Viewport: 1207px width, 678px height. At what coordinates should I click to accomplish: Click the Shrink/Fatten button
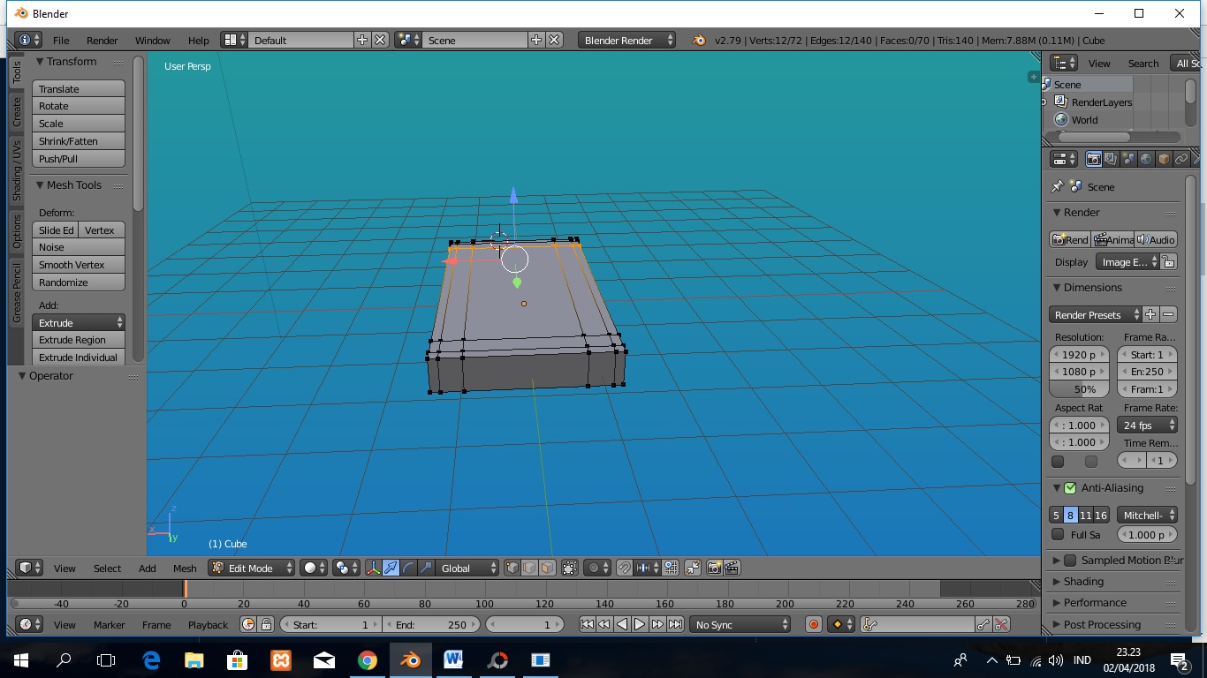pyautogui.click(x=79, y=141)
